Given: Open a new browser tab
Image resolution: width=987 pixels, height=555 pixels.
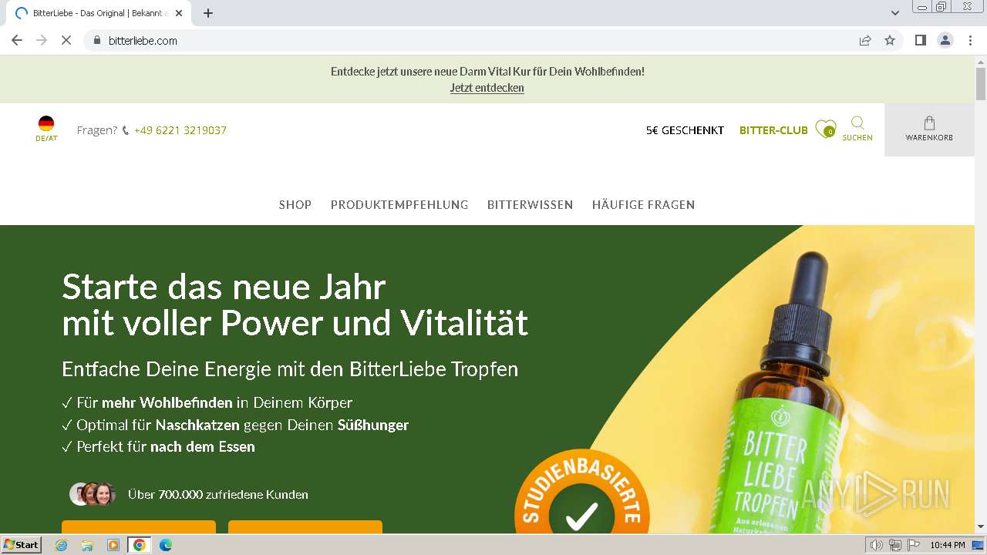Looking at the screenshot, I should coord(208,13).
